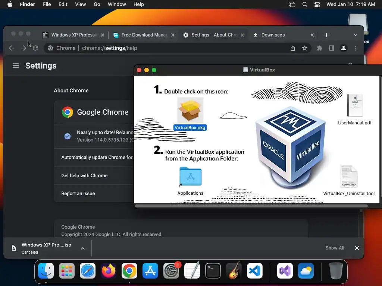382x286 pixels.
Task: Open the Window menu
Action: pos(117,4)
